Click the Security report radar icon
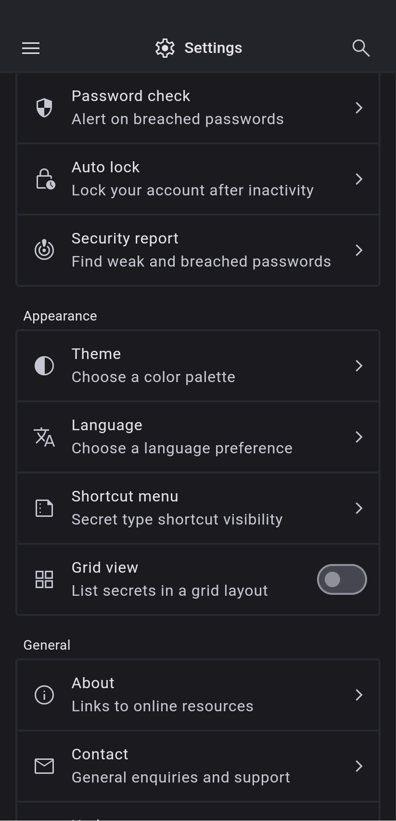Viewport: 396px width, 821px height. (x=44, y=250)
